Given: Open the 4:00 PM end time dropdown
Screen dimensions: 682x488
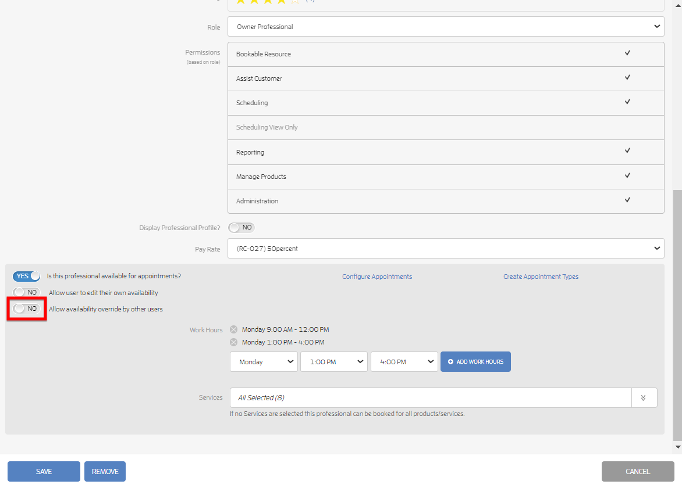Looking at the screenshot, I should pos(404,362).
